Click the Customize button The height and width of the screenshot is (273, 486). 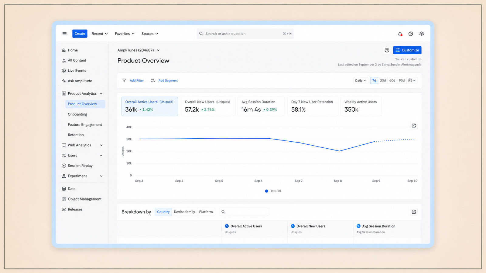pos(407,50)
